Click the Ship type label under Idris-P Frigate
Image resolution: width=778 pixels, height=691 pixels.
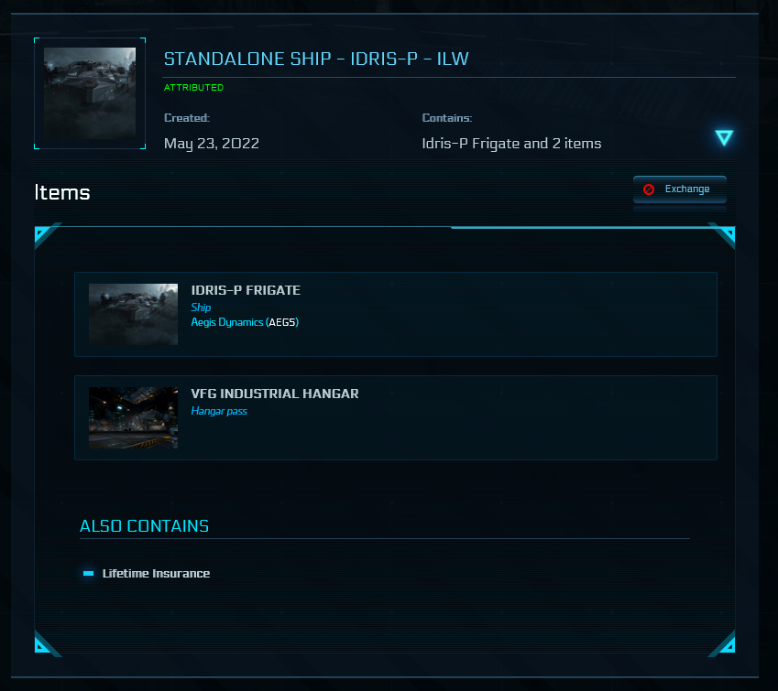pos(201,308)
